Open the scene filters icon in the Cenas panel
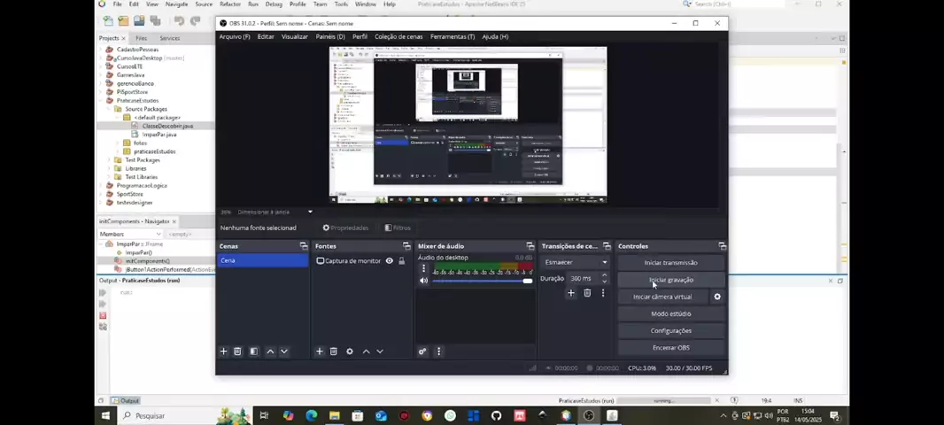Viewport: 944px width, 425px height. pyautogui.click(x=254, y=352)
